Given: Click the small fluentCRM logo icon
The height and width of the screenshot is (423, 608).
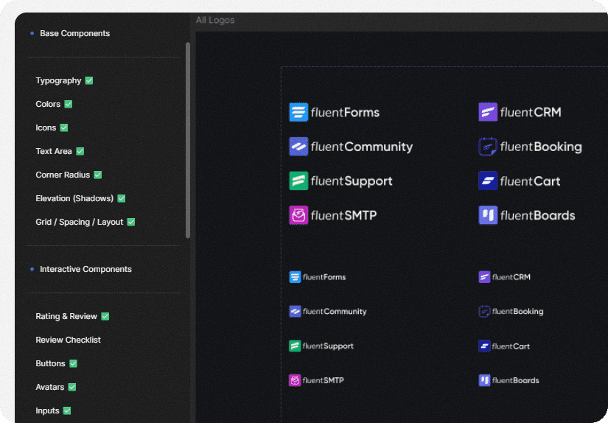Looking at the screenshot, I should [484, 277].
